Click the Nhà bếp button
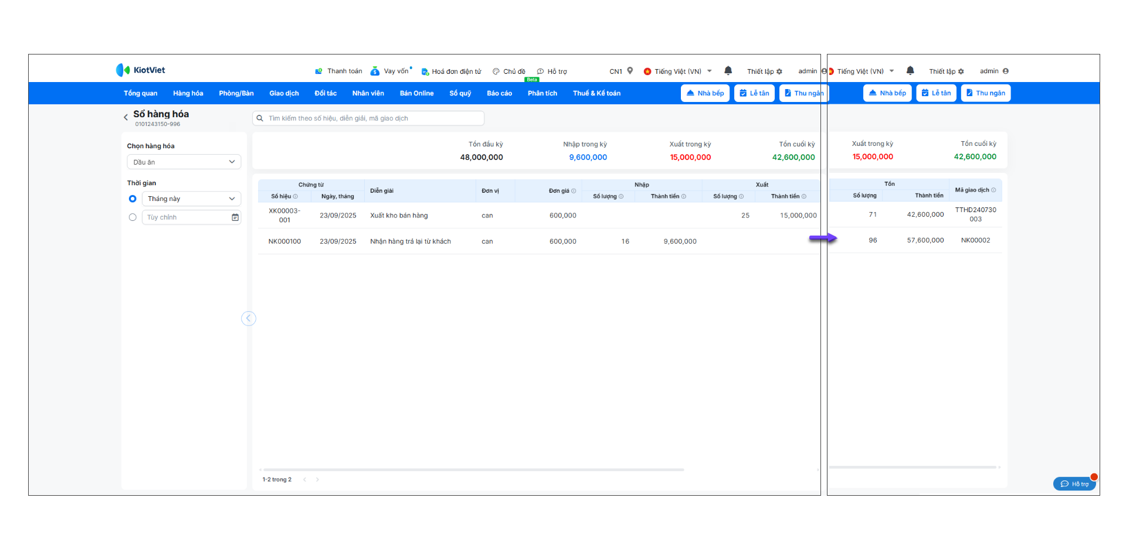The image size is (1126, 552). (x=705, y=93)
